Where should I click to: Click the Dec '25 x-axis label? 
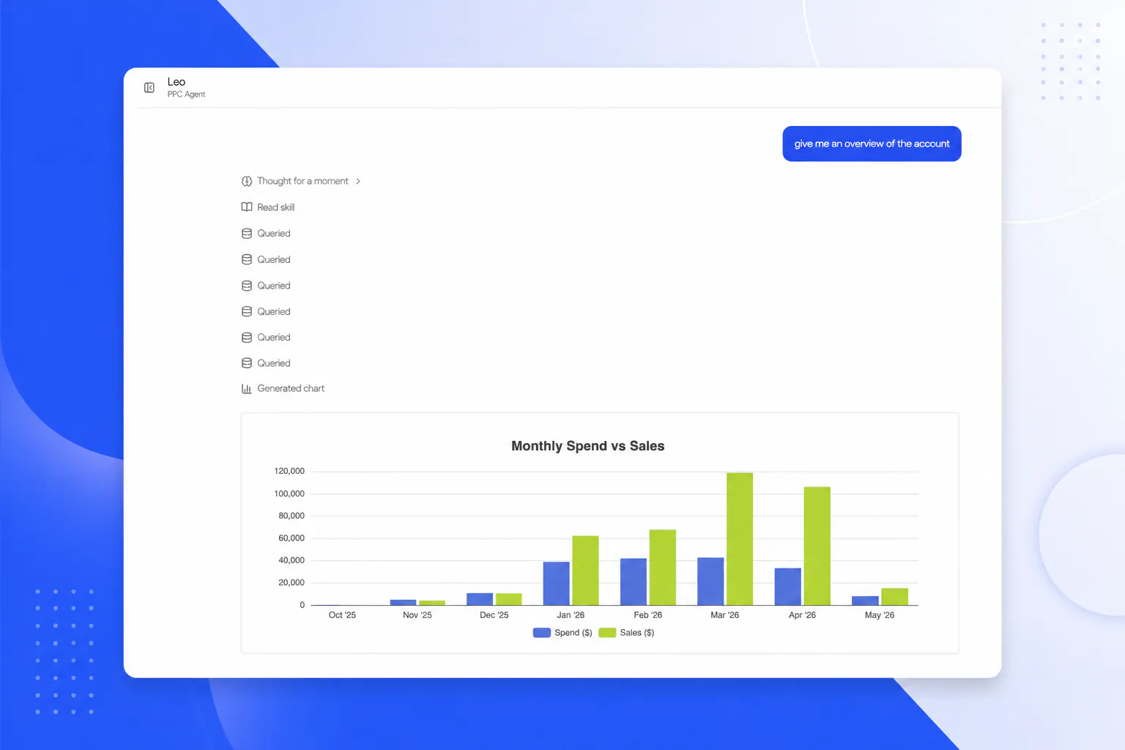coord(494,615)
